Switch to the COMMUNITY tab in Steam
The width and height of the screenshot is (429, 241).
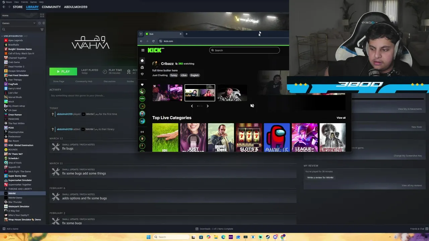click(51, 7)
